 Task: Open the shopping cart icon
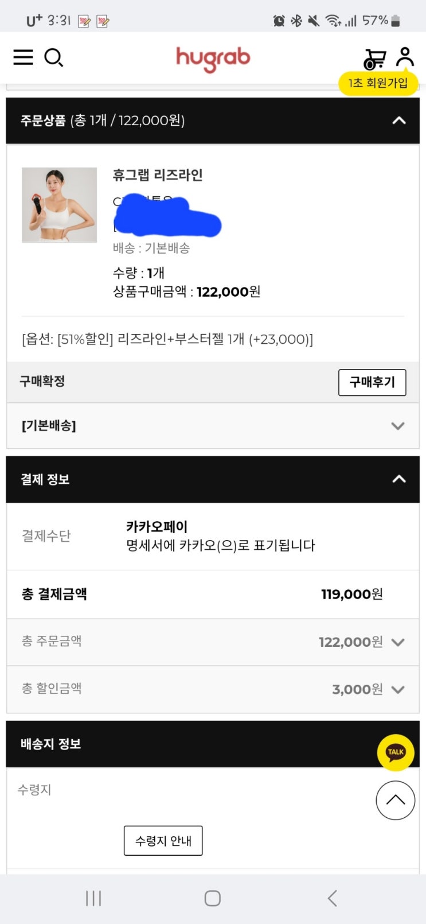(x=374, y=59)
